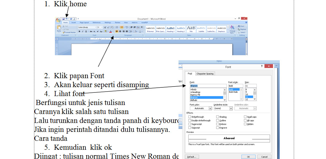Open Review ribbon tab
Image resolution: width=326 pixels, height=159 pixels.
[117, 23]
